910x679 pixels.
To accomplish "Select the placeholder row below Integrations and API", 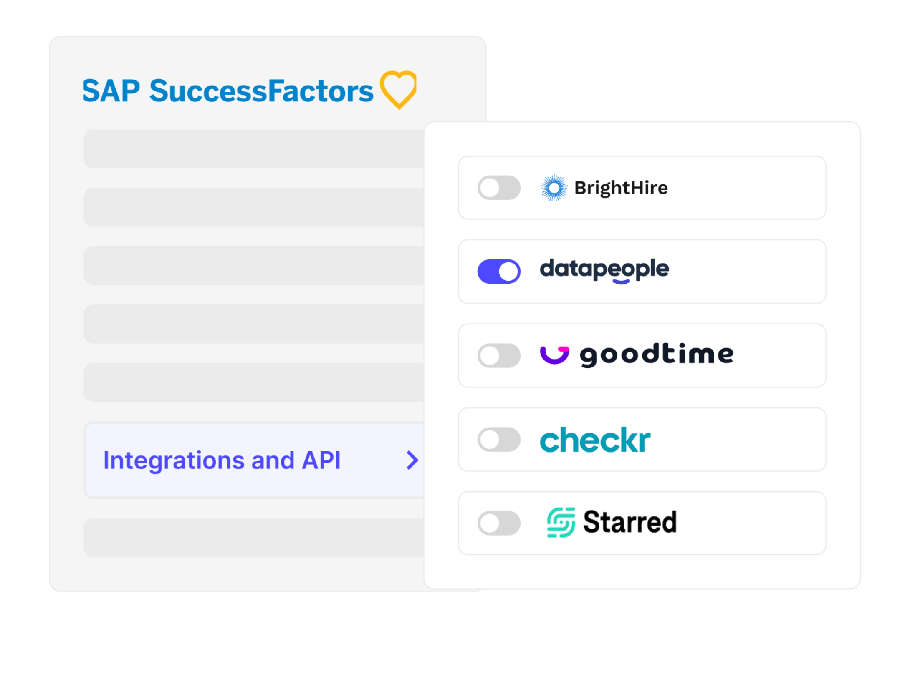I will pyautogui.click(x=254, y=538).
